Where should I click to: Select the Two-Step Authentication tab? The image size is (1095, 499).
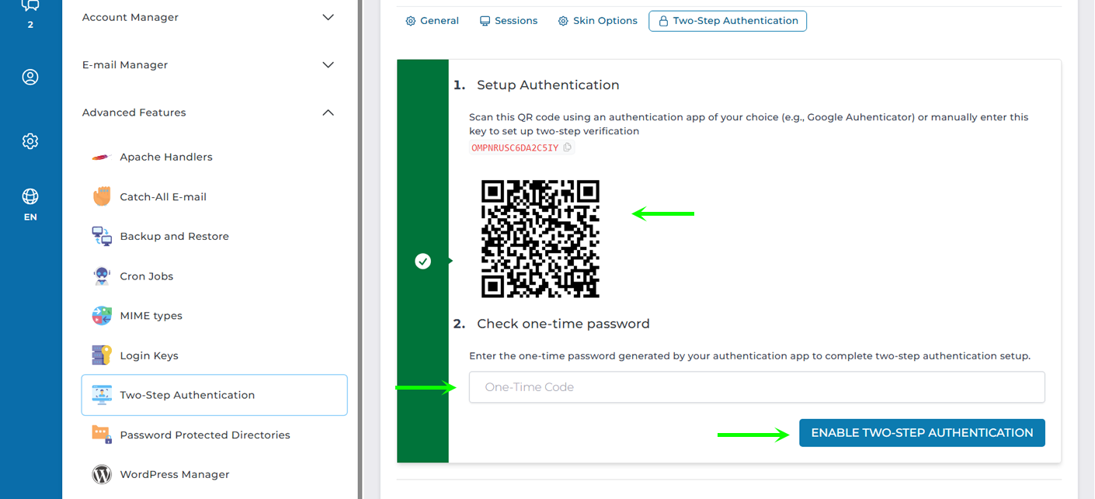pyautogui.click(x=728, y=21)
